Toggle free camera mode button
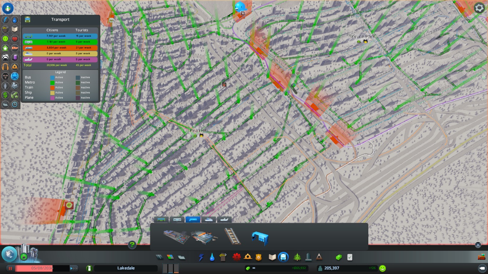The width and height of the screenshot is (488, 274). pyautogui.click(x=481, y=268)
